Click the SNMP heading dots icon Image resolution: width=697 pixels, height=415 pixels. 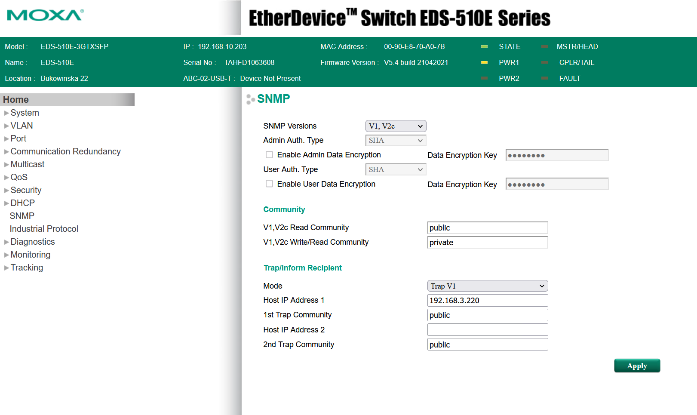250,99
